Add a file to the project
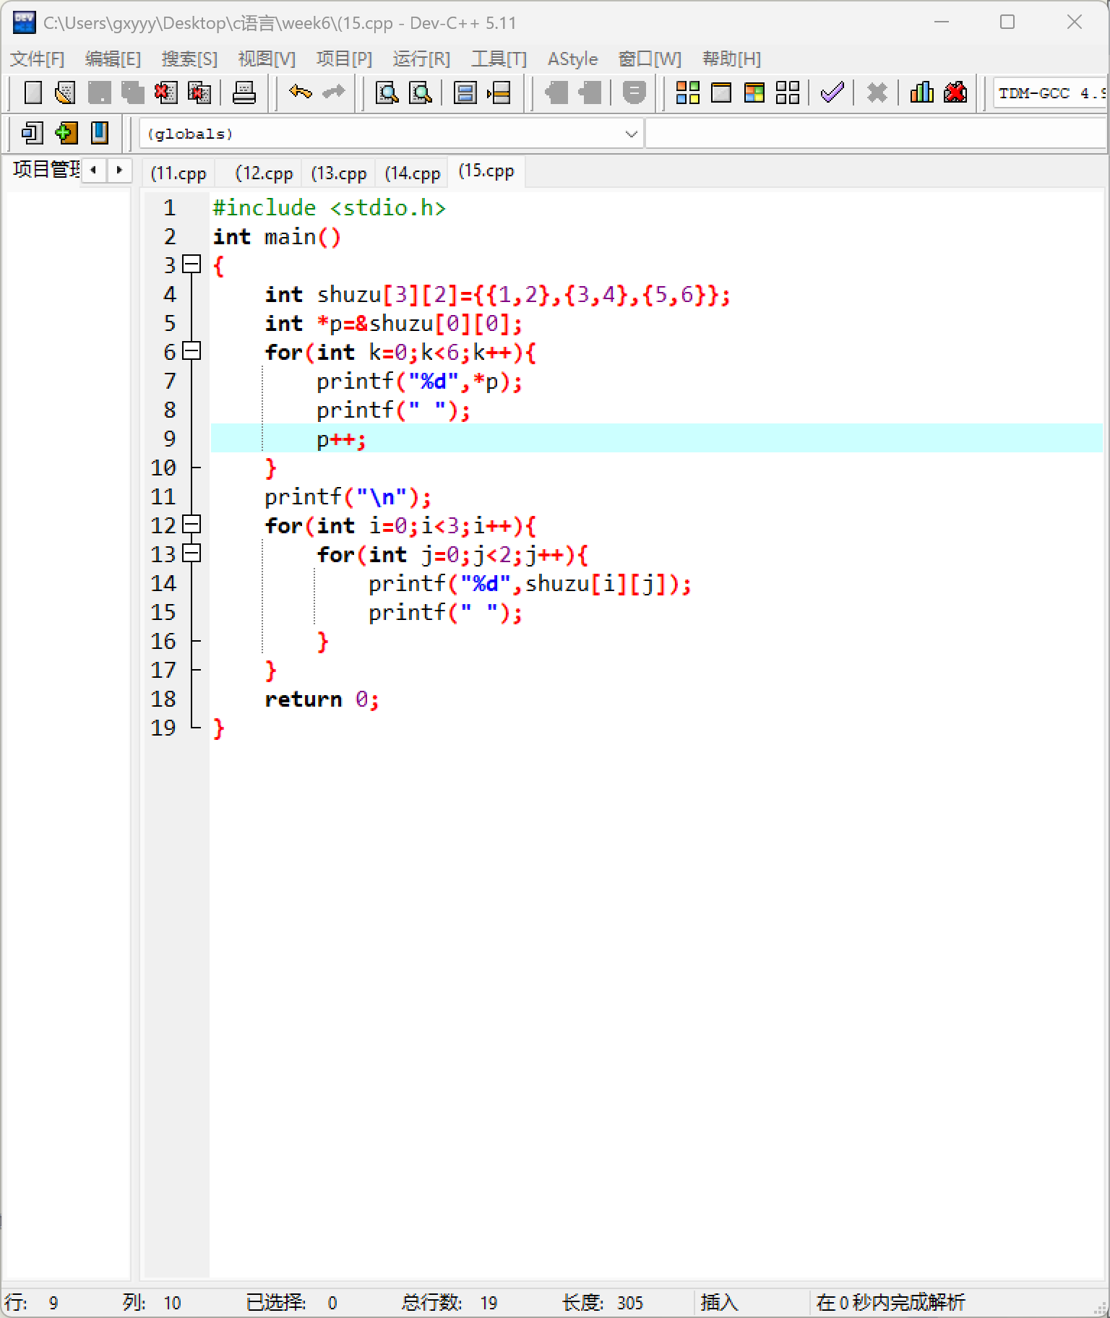The height and width of the screenshot is (1318, 1110). 66,133
